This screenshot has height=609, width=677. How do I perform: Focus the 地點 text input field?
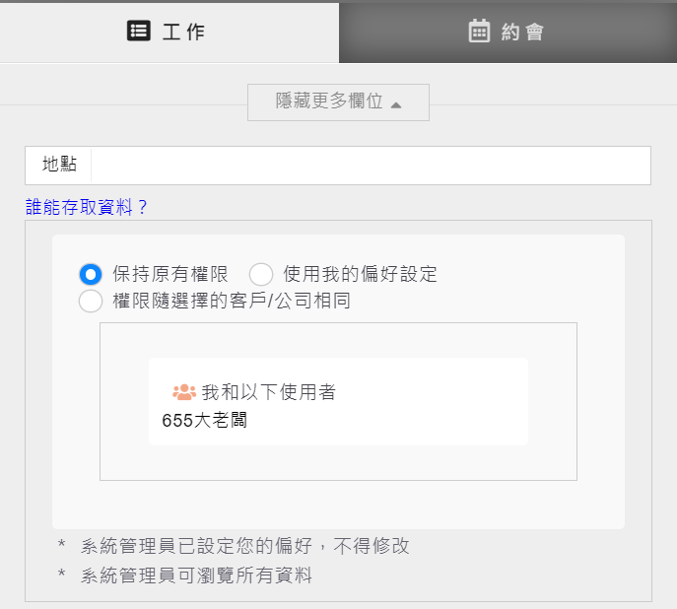click(x=370, y=166)
